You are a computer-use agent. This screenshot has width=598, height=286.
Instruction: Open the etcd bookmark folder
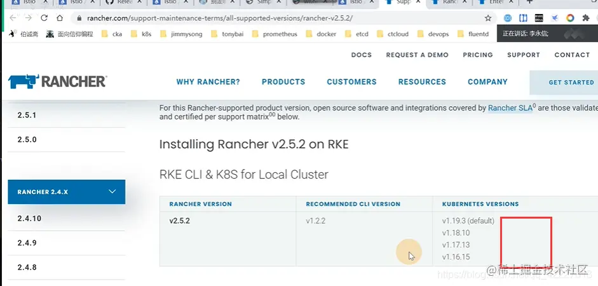[357, 34]
